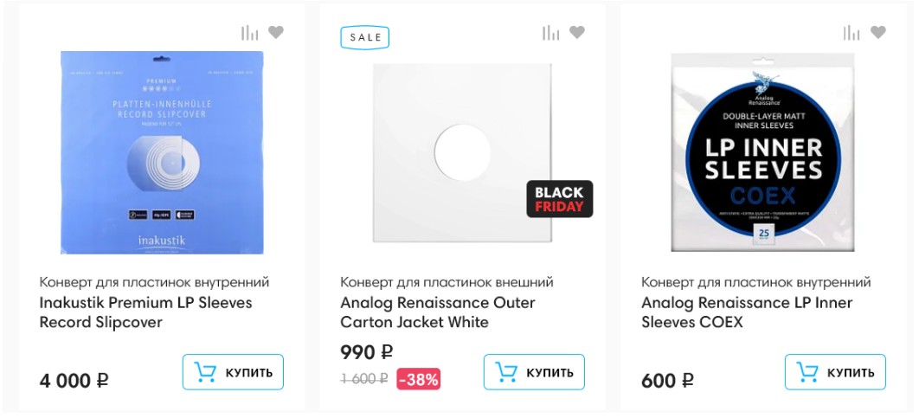The height and width of the screenshot is (418, 919).
Task: Click the crossed-out 1 600 ₽ old price
Action: pos(364,379)
